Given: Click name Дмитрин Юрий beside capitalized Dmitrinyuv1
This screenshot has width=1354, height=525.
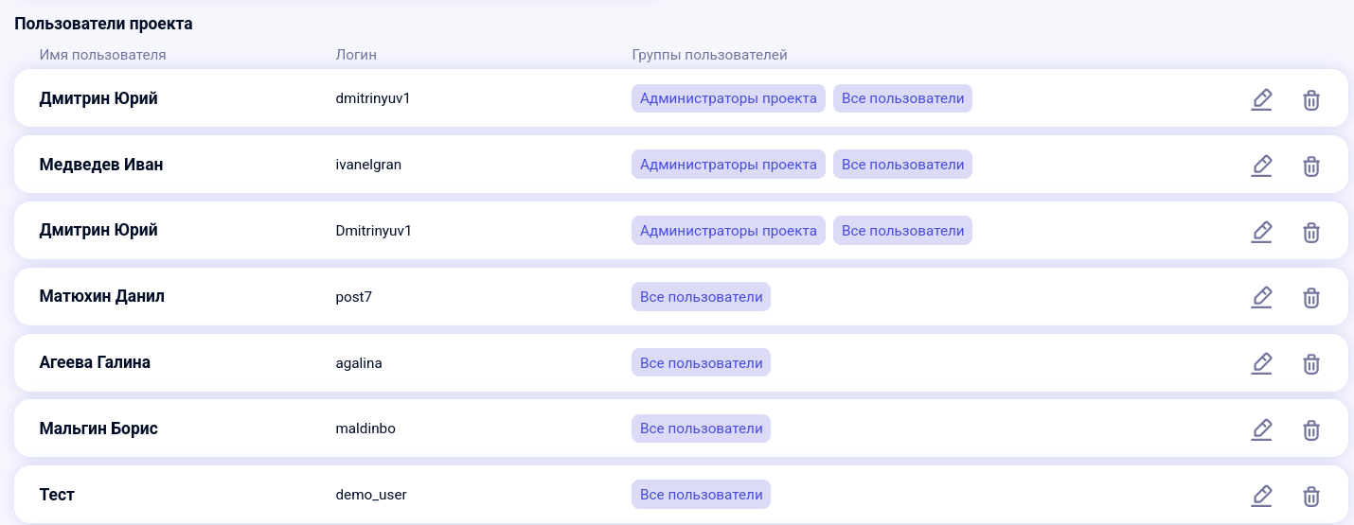Looking at the screenshot, I should tap(98, 230).
